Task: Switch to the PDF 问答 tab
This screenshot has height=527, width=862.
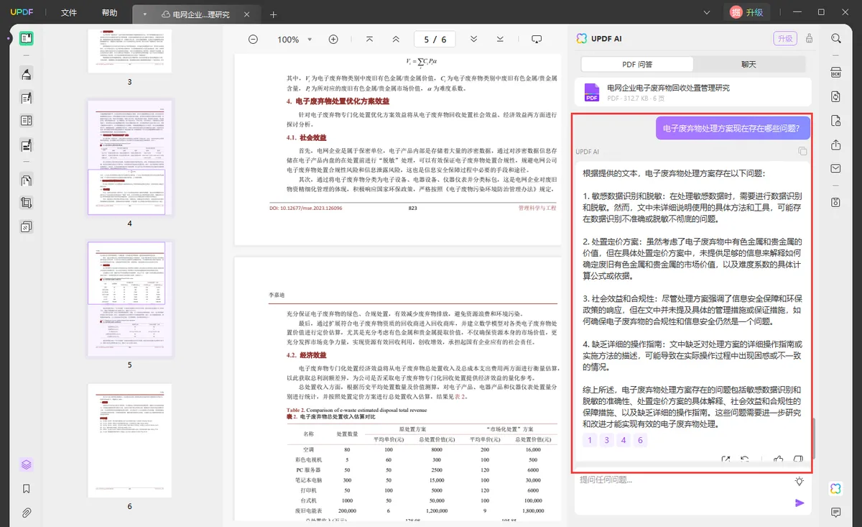Action: tap(637, 65)
